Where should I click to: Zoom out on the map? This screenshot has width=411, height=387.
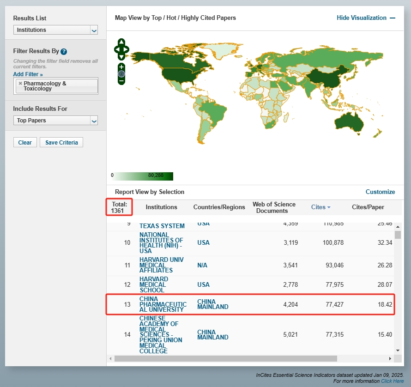pos(121,81)
